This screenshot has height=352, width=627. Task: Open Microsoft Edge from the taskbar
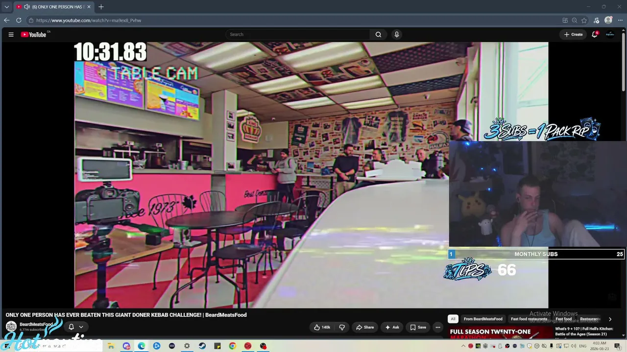point(142,346)
